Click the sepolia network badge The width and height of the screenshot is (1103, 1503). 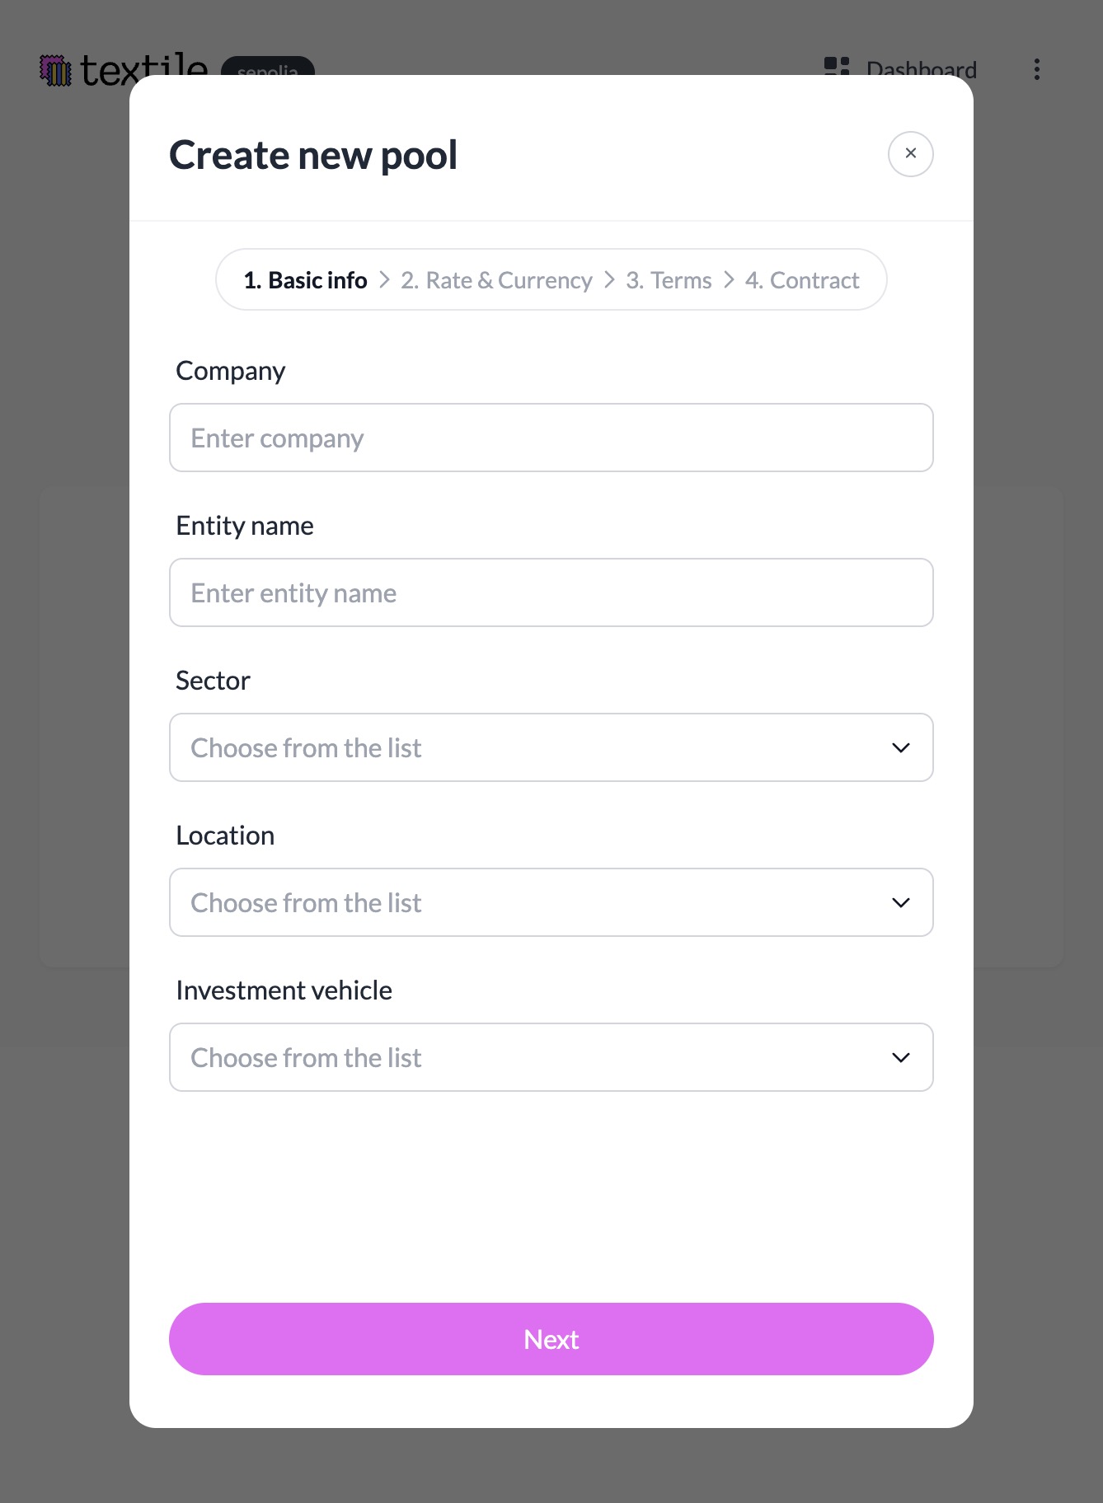pos(268,66)
